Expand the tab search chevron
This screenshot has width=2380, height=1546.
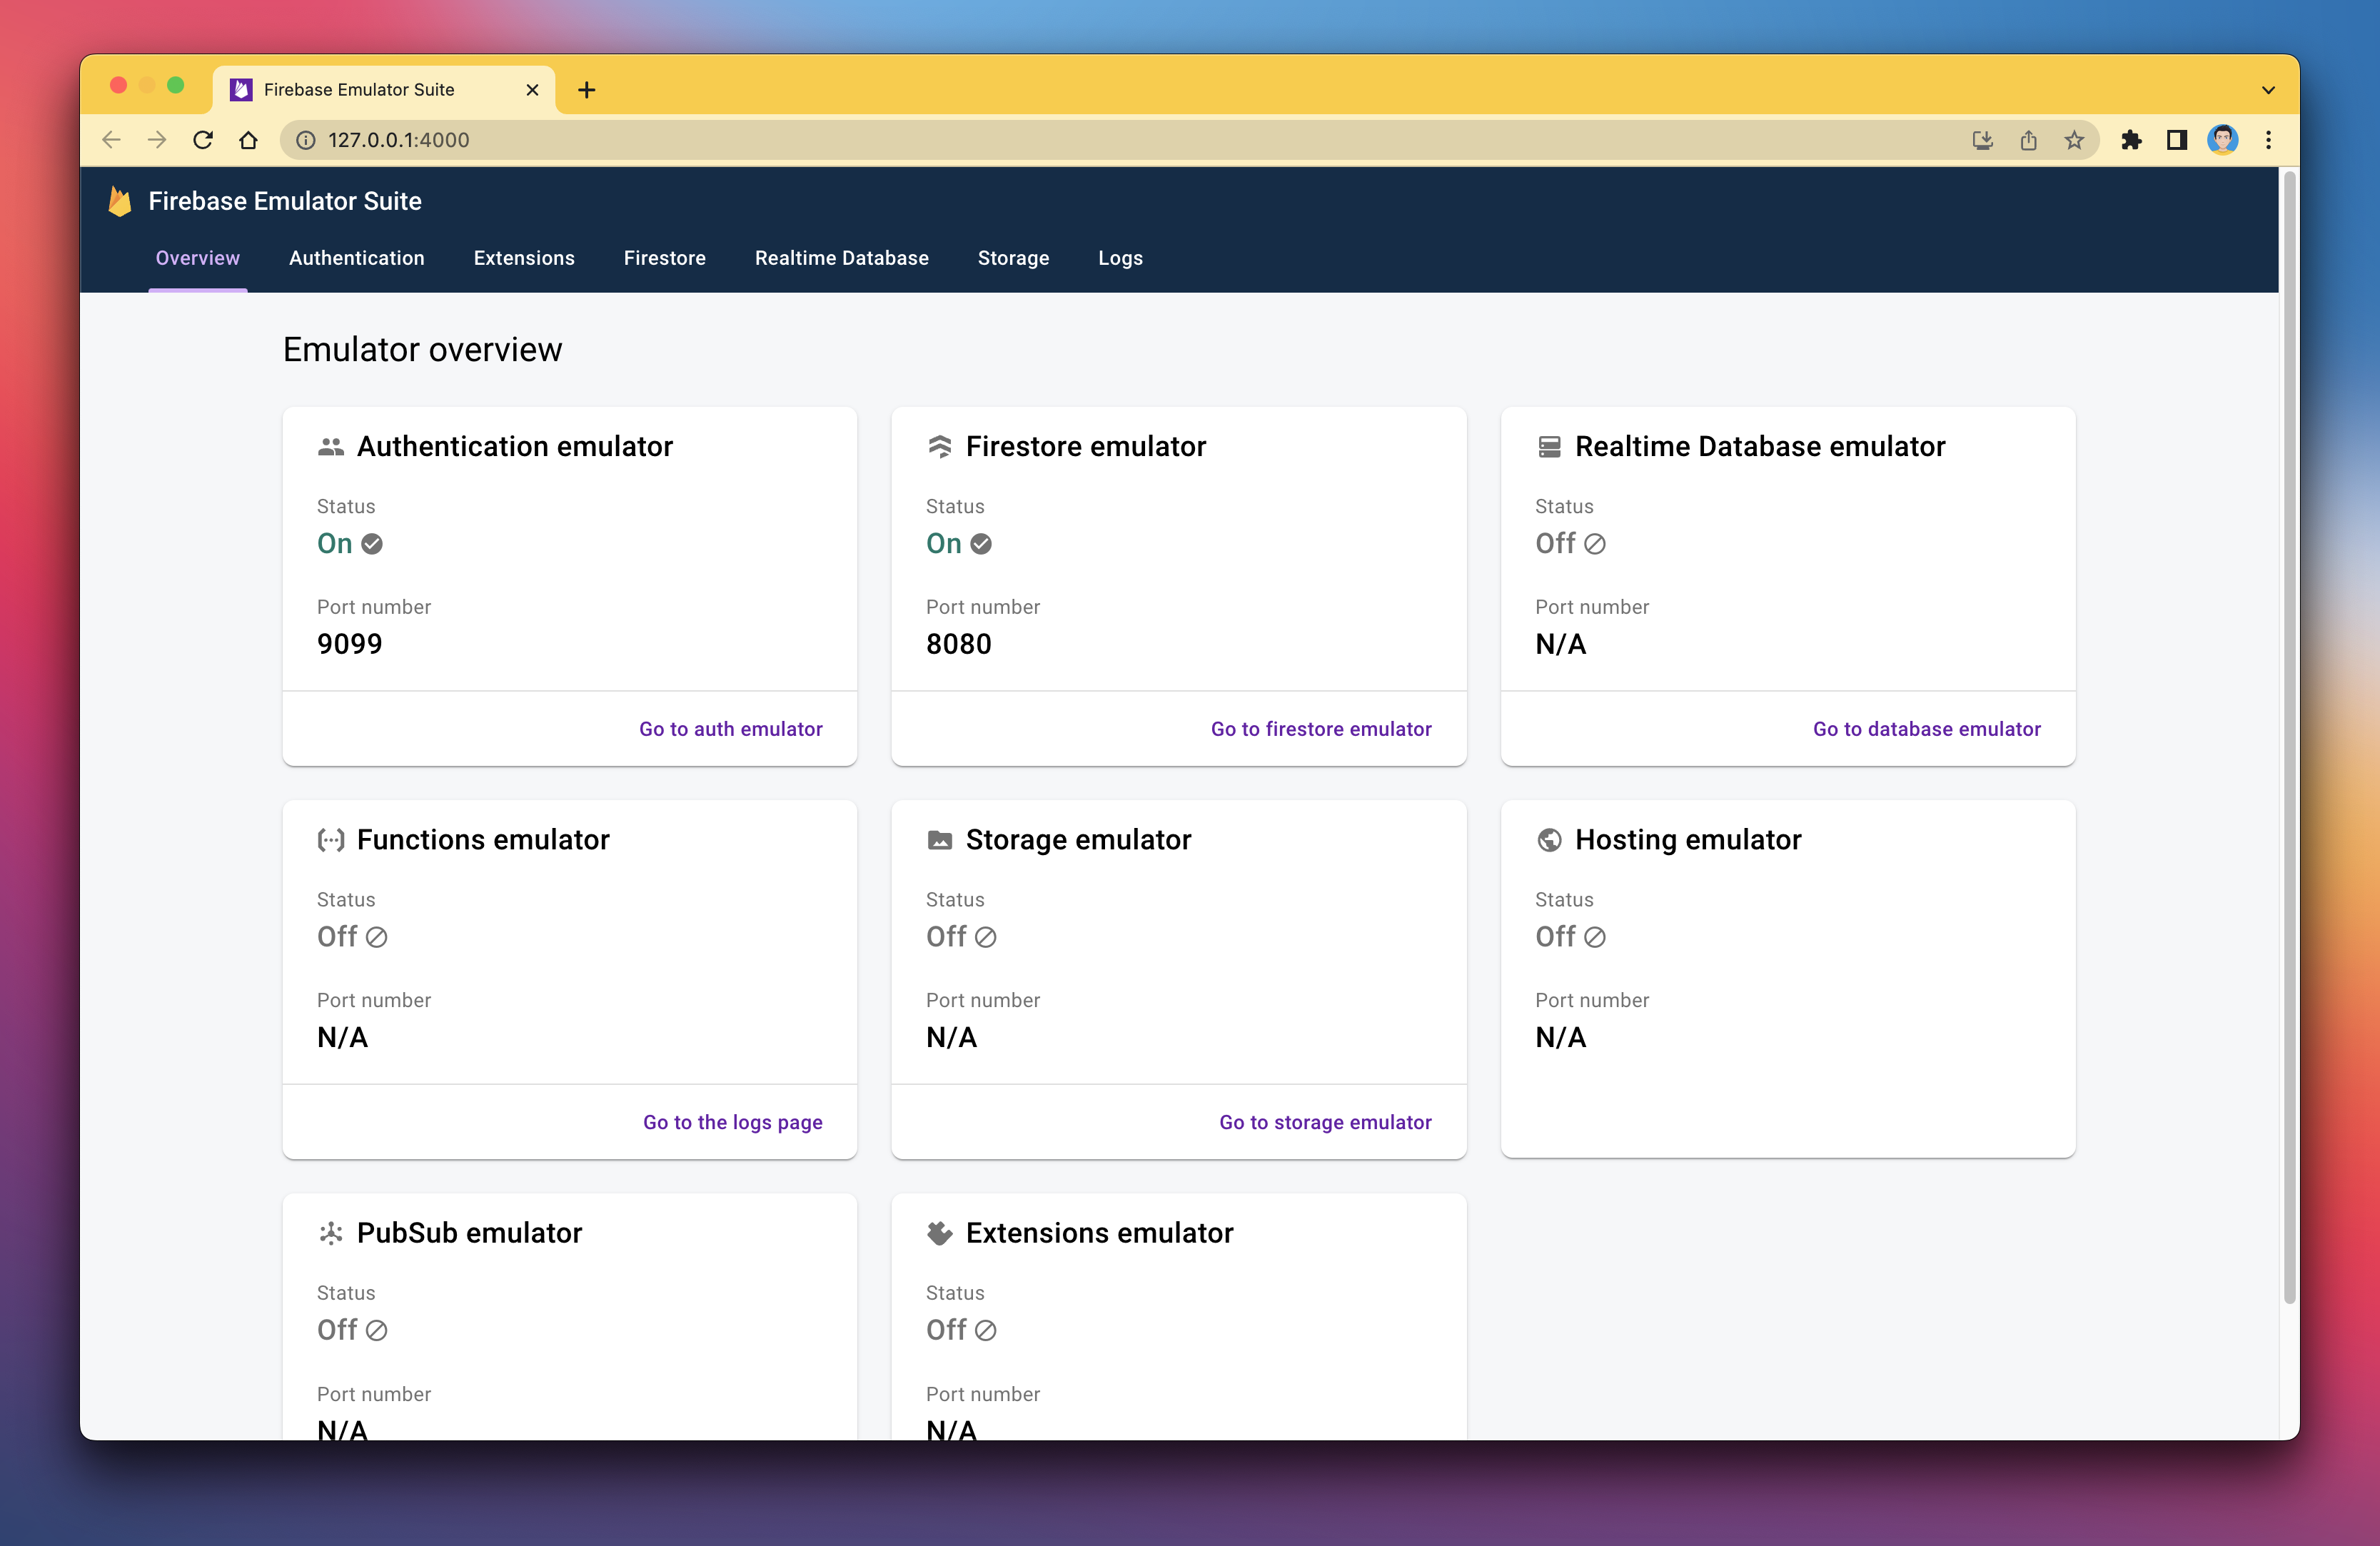pos(2268,90)
